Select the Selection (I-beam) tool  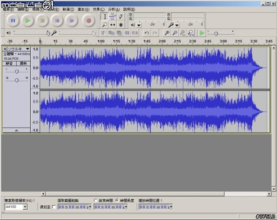(105, 17)
